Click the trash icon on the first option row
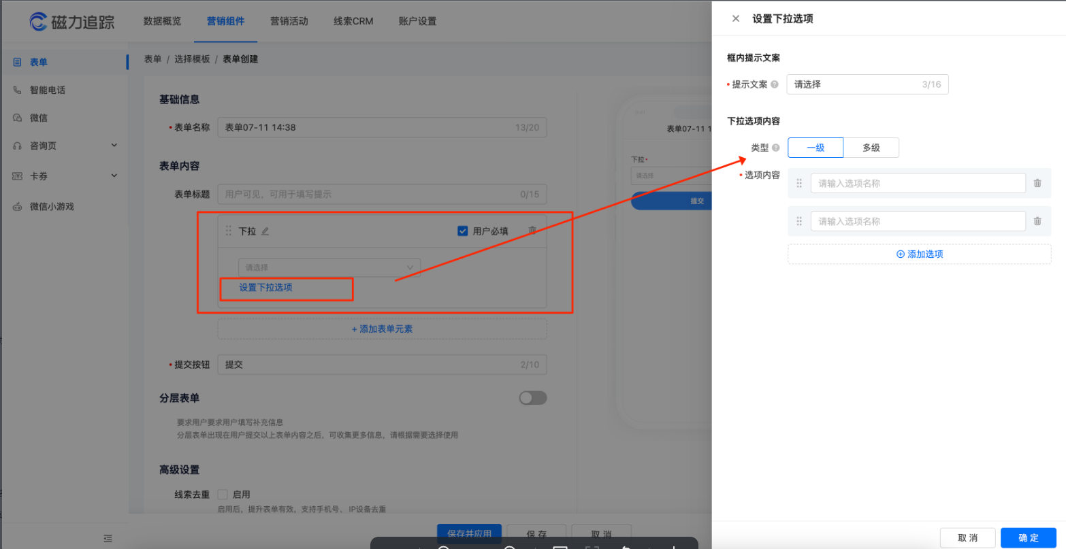Viewport: 1066px width, 549px height. 1037,183
